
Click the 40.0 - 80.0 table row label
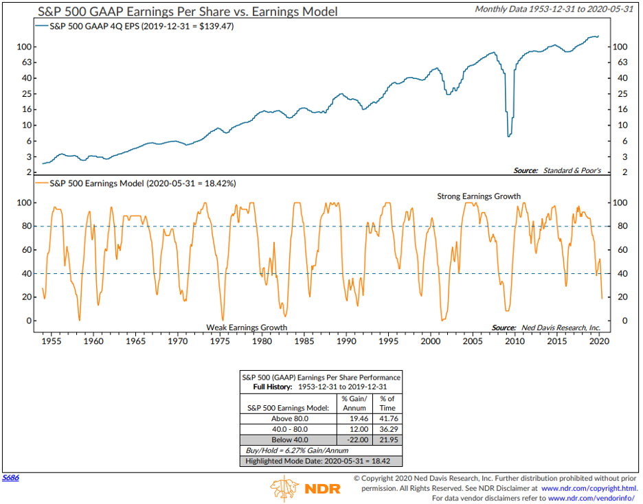(x=289, y=429)
